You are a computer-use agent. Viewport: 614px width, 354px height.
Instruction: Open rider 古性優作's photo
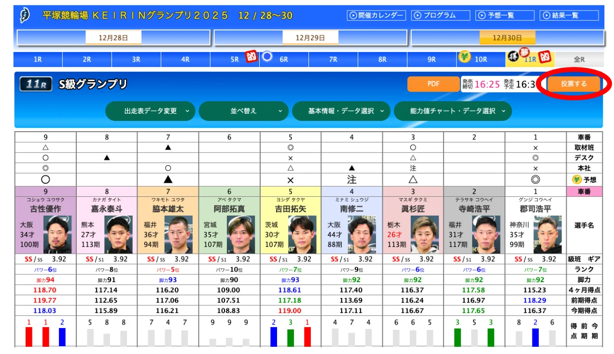click(57, 234)
